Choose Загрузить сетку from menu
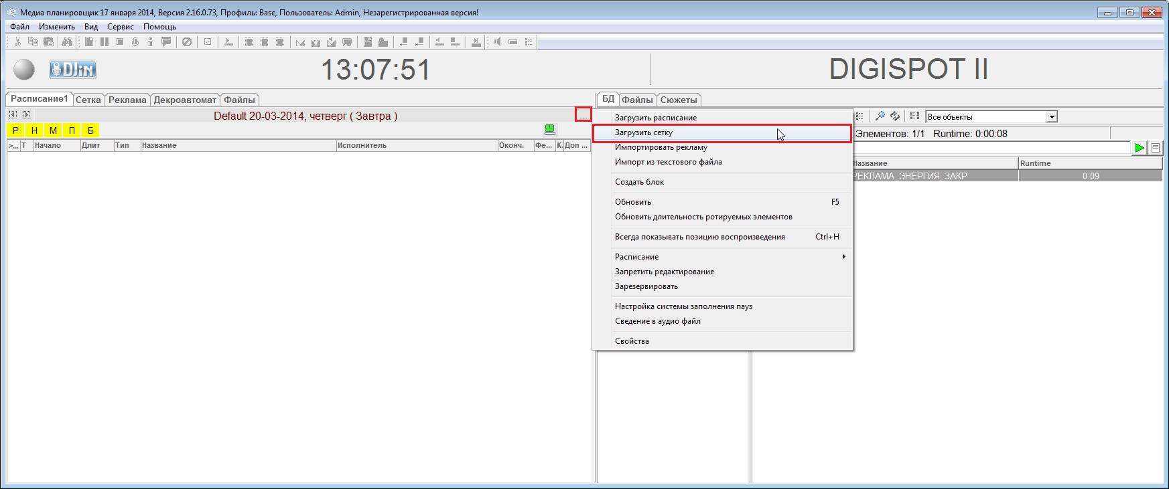 tap(723, 132)
